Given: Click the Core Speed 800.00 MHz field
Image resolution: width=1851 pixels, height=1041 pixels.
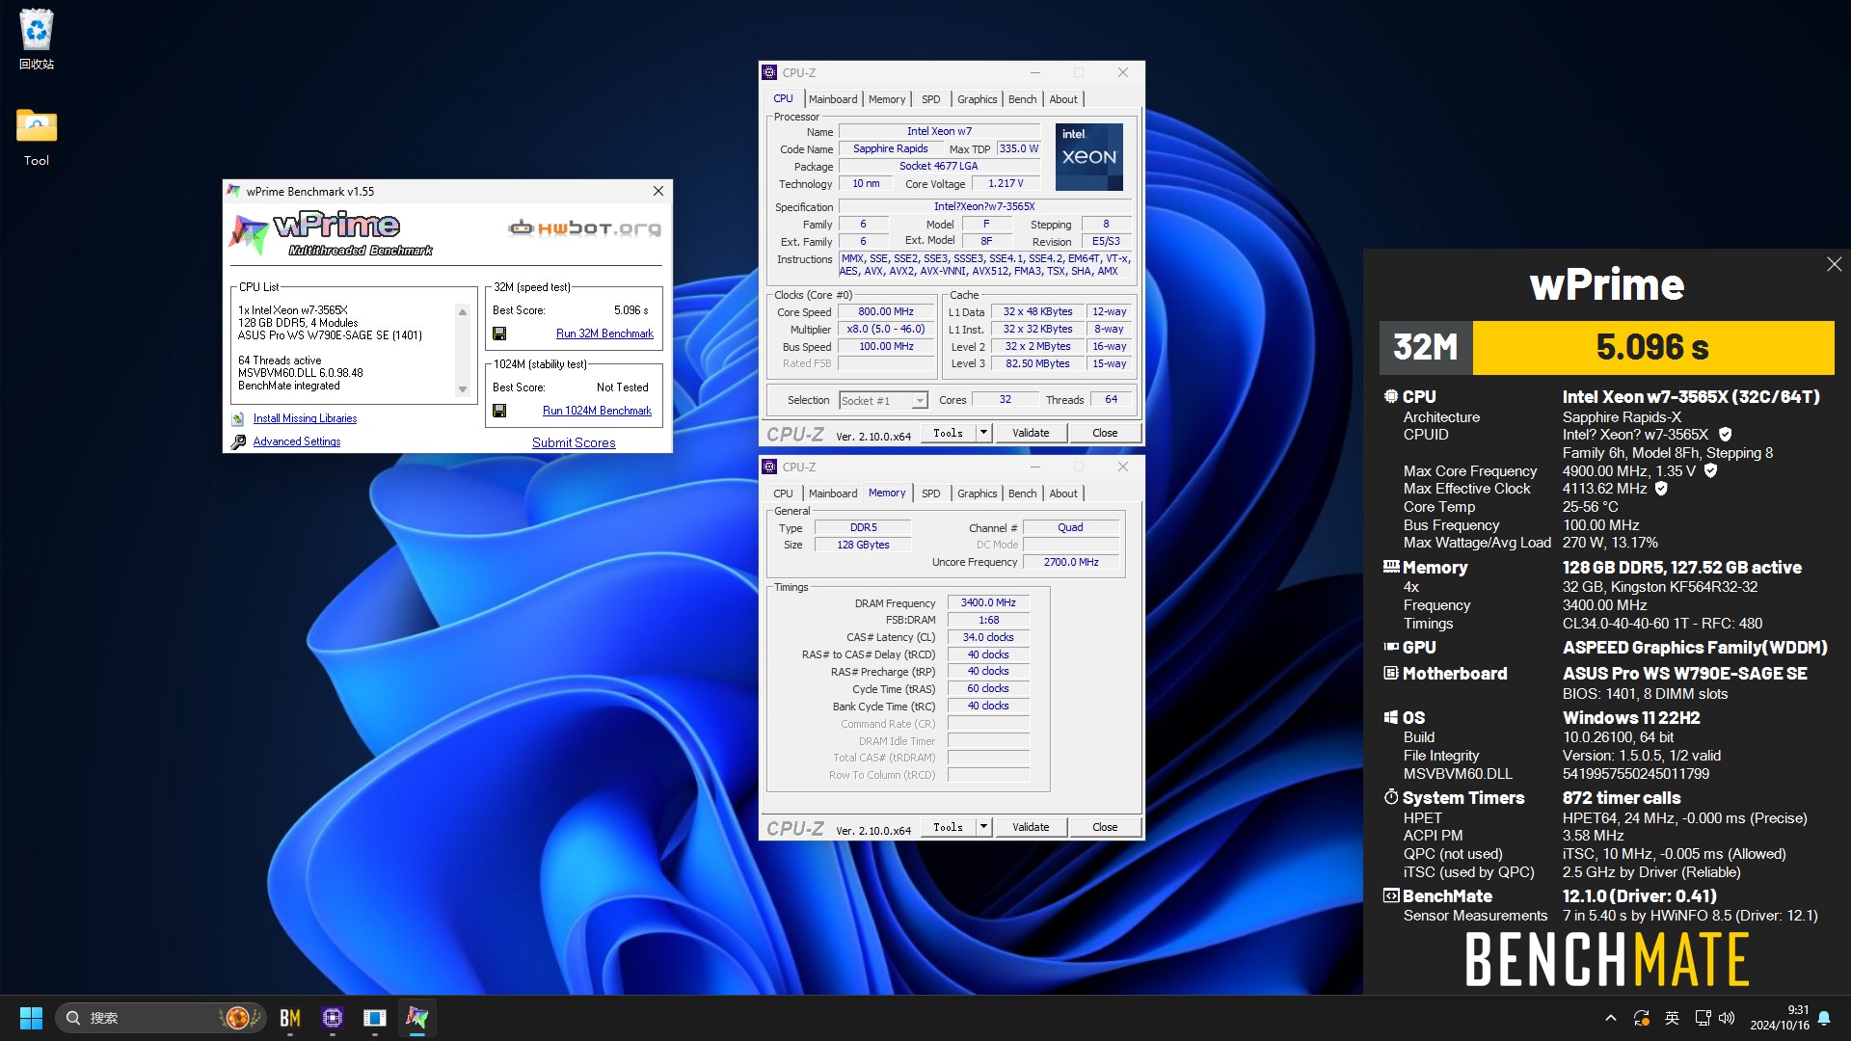Looking at the screenshot, I should pyautogui.click(x=886, y=312).
